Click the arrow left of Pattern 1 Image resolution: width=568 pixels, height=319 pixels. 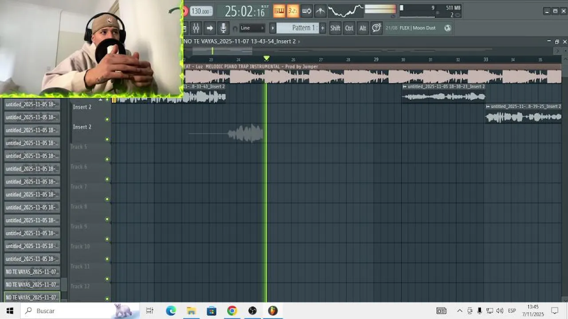tap(273, 28)
